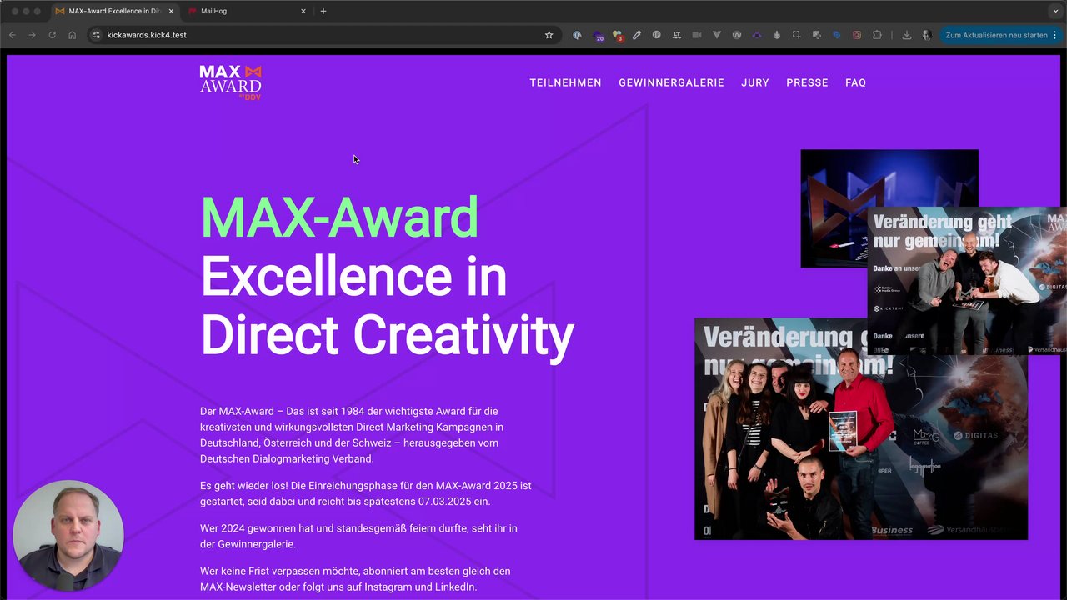Click the word MAX-Newsletter in the text

pyautogui.click(x=237, y=587)
